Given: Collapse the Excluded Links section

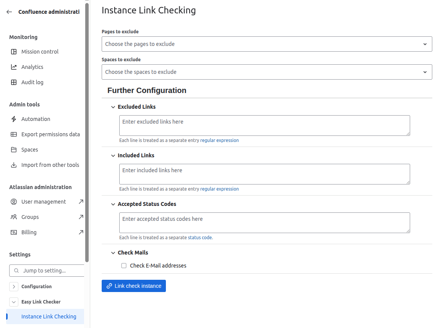Looking at the screenshot, I should [x=113, y=107].
